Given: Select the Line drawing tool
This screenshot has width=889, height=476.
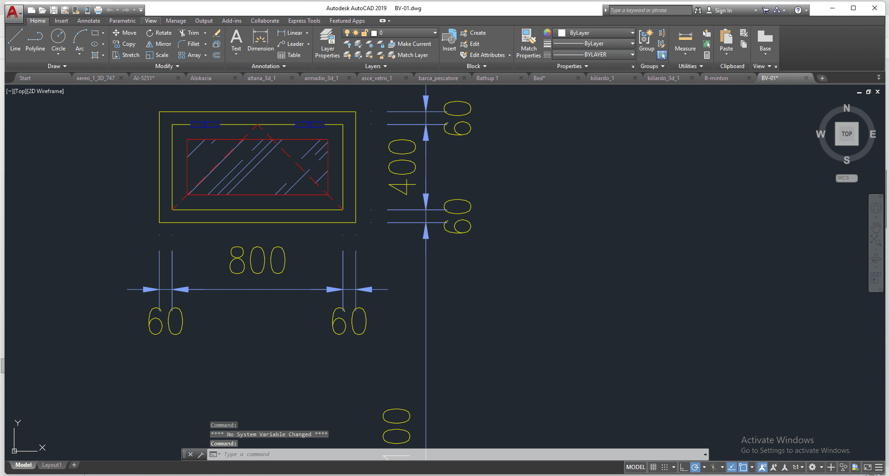Looking at the screenshot, I should coord(15,40).
